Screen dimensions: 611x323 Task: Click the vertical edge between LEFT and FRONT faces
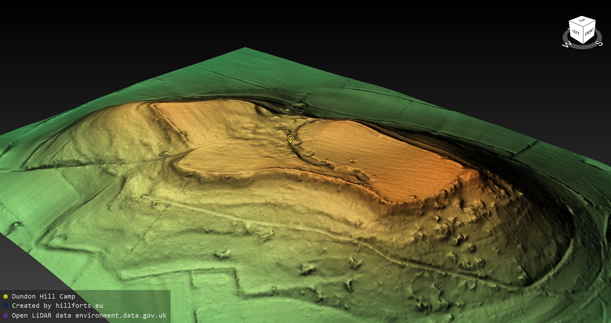583,35
